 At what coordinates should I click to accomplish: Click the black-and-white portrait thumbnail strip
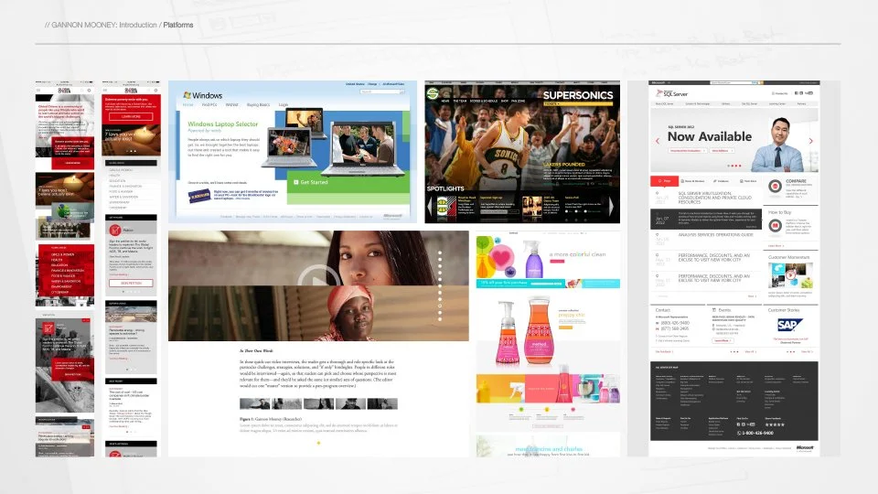[318, 403]
